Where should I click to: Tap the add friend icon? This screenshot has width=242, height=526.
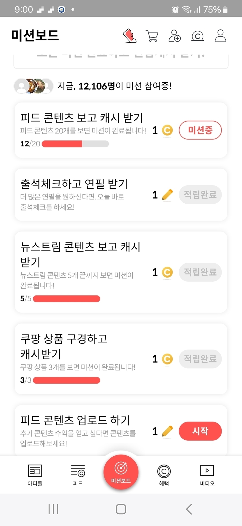tap(175, 36)
